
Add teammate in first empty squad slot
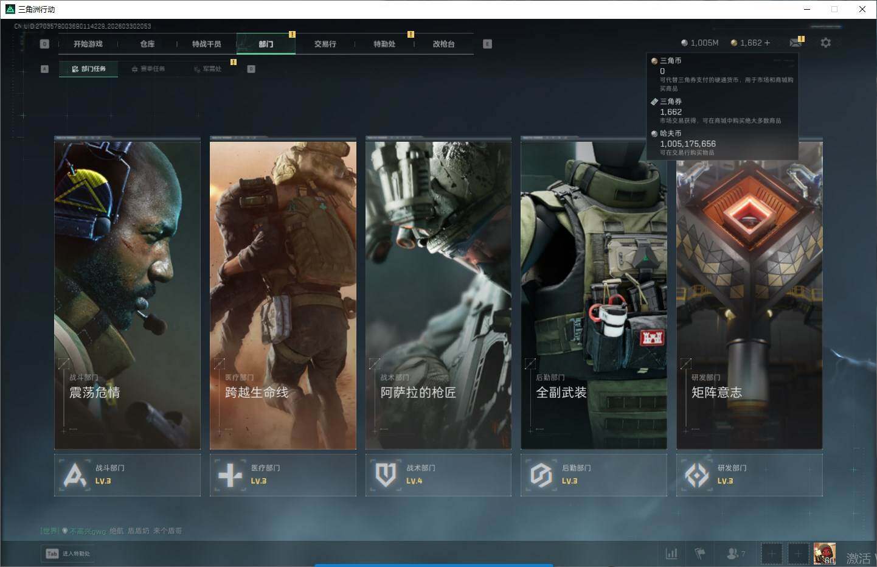point(771,553)
